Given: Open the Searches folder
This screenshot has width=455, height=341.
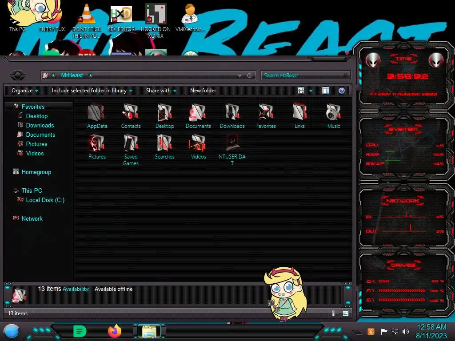Looking at the screenshot, I should 164,147.
